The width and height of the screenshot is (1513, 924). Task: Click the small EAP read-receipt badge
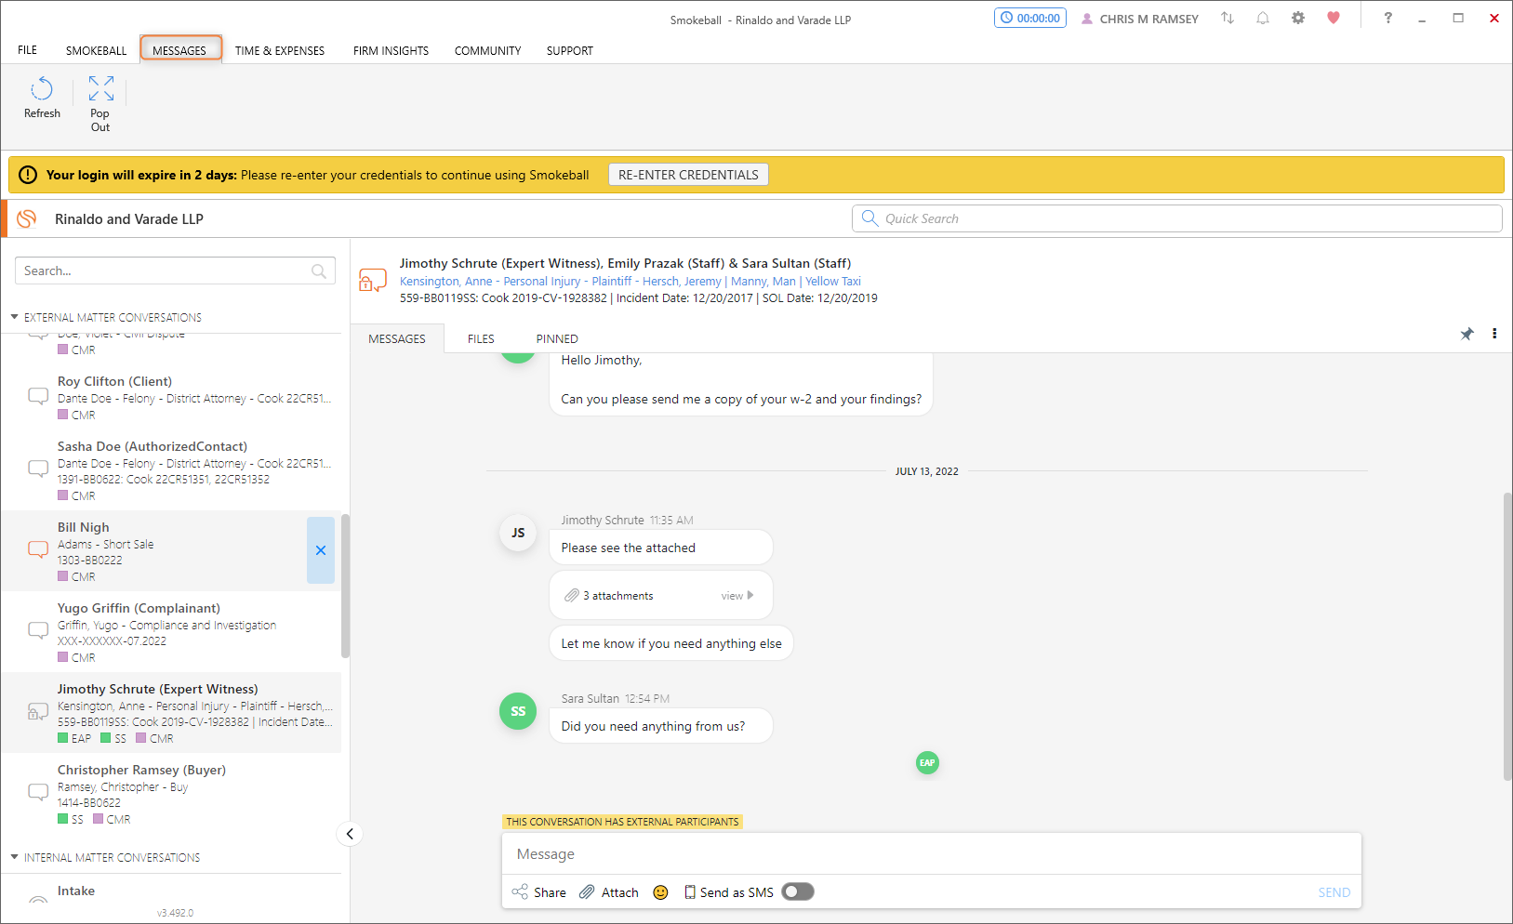coord(927,763)
